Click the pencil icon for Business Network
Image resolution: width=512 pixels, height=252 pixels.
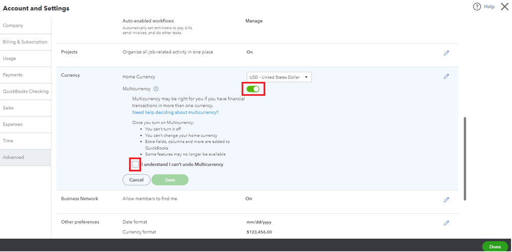click(446, 199)
